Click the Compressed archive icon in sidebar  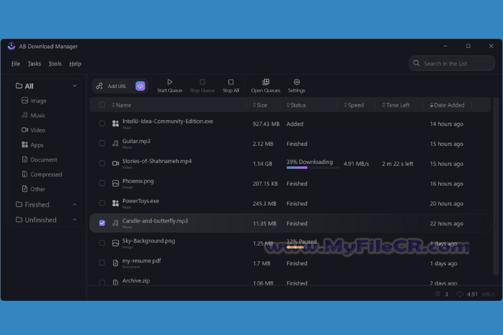coord(24,174)
